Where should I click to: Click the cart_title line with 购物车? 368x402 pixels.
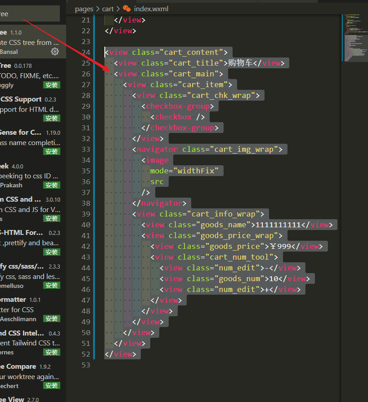[x=199, y=63]
